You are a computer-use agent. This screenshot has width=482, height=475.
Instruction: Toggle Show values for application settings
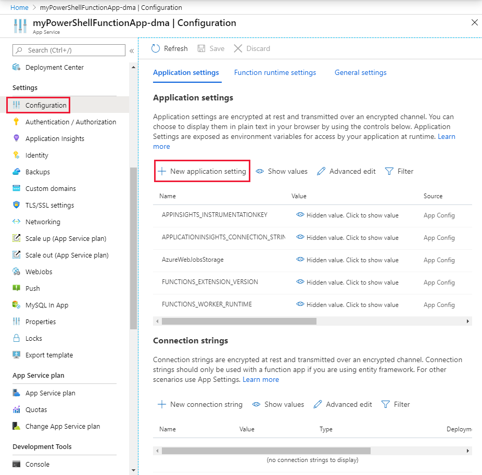pos(282,171)
